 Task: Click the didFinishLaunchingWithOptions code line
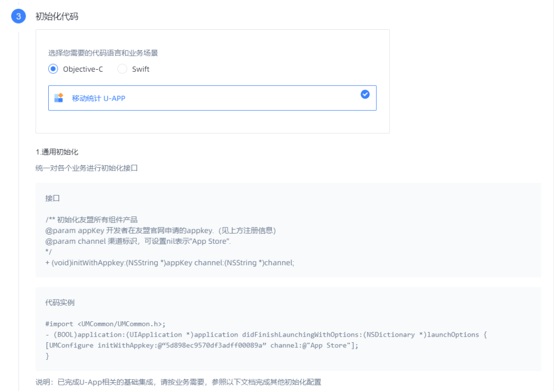(x=266, y=335)
